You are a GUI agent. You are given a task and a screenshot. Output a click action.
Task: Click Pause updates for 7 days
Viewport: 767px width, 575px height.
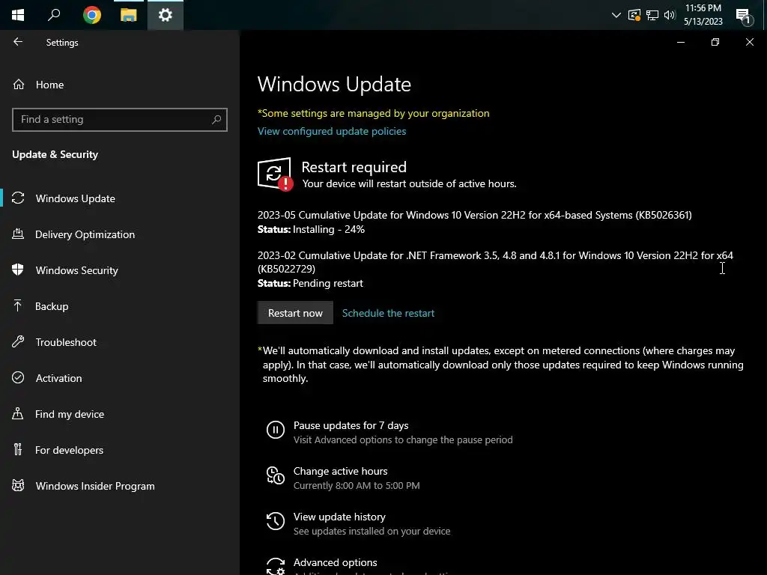[351, 425]
